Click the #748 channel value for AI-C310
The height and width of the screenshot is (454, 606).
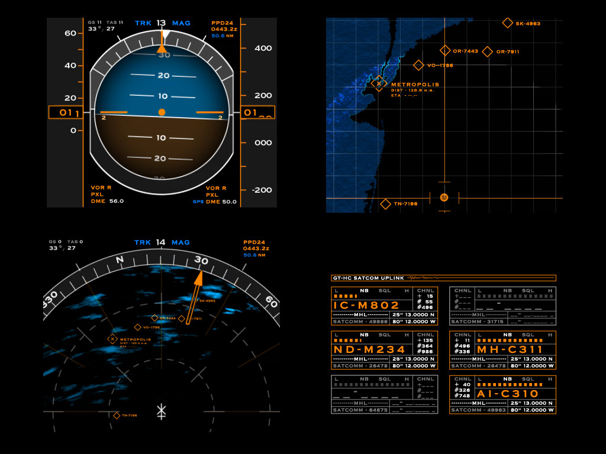(x=462, y=395)
